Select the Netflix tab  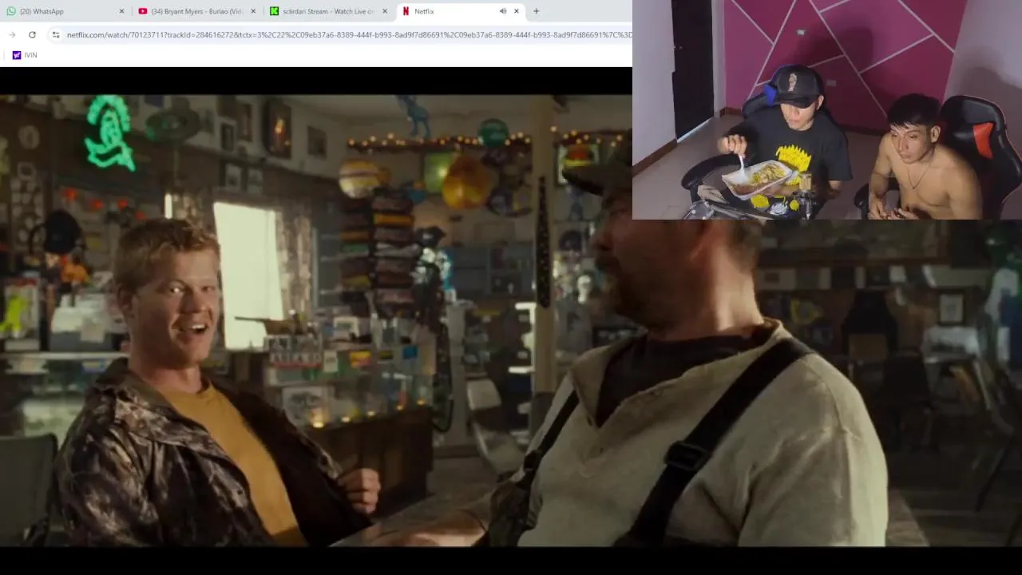[461, 11]
